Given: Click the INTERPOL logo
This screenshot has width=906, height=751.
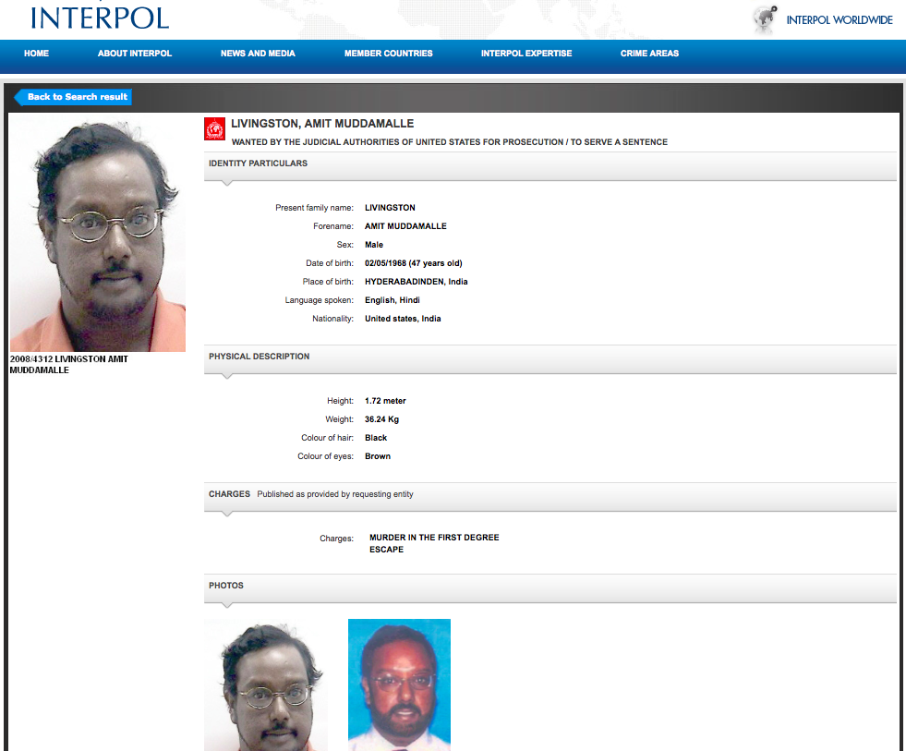Looking at the screenshot, I should click(100, 17).
